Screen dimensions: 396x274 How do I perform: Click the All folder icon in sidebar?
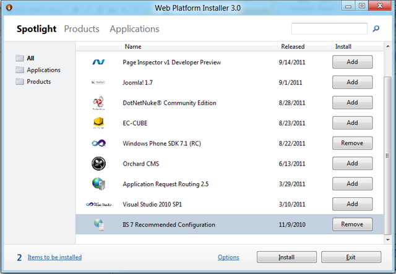[20, 58]
